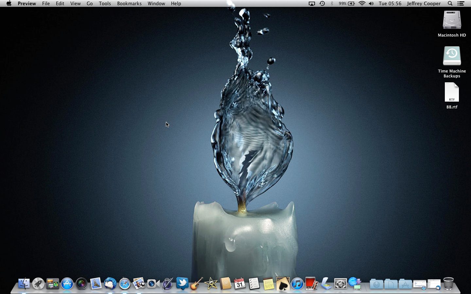Image resolution: width=471 pixels, height=294 pixels.
Task: Open Address Book in the Dock
Action: [225, 284]
